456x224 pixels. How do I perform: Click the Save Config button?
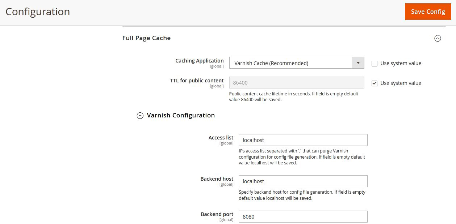tap(428, 12)
